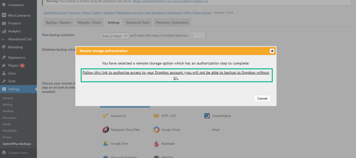Open the Products menu icon

pos(4,23)
